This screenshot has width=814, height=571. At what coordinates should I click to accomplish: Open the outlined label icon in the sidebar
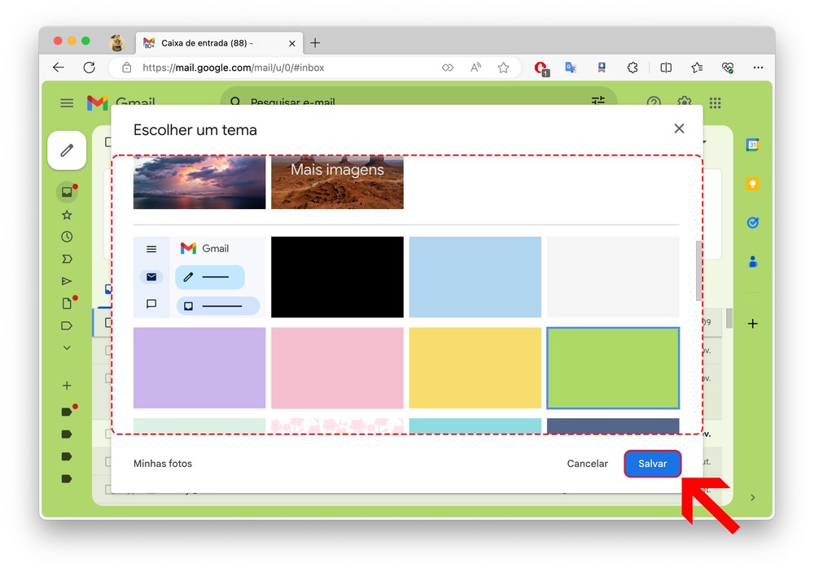tap(67, 325)
